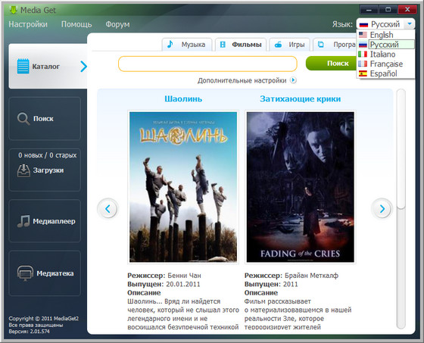Viewport: 424px width, 343px height.
Task: Open the Форум menu
Action: coord(117,24)
